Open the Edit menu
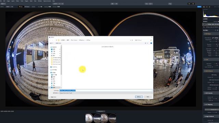 pyautogui.click(x=4, y=1)
